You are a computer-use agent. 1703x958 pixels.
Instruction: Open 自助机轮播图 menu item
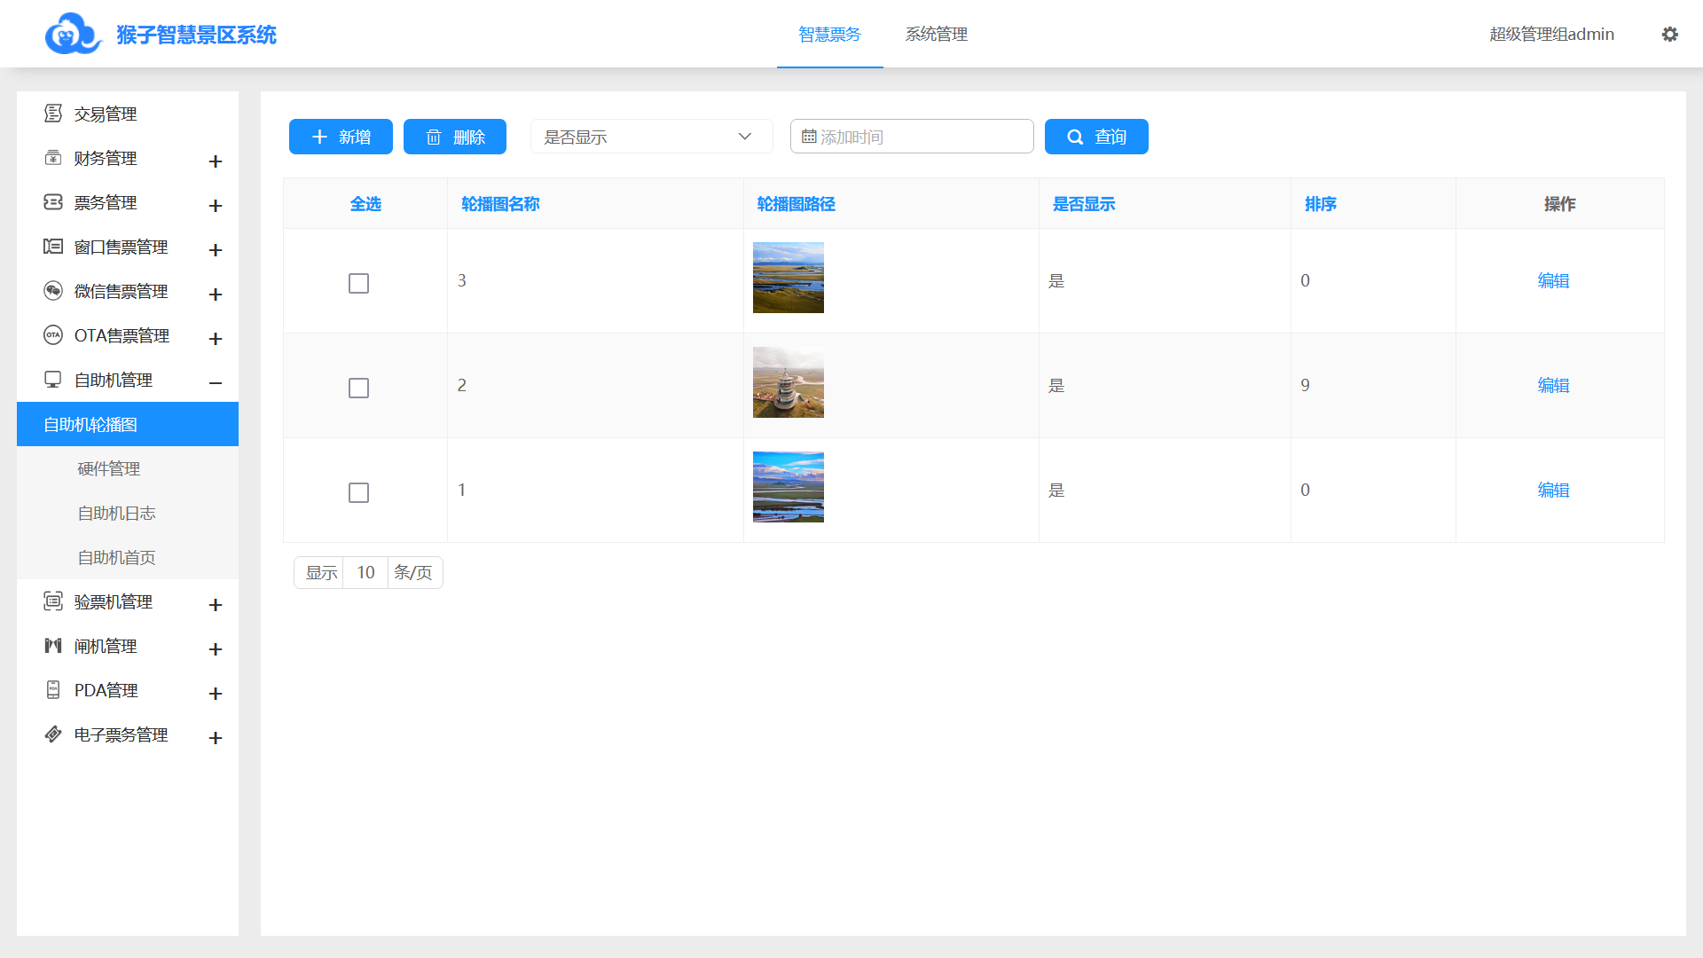click(128, 424)
